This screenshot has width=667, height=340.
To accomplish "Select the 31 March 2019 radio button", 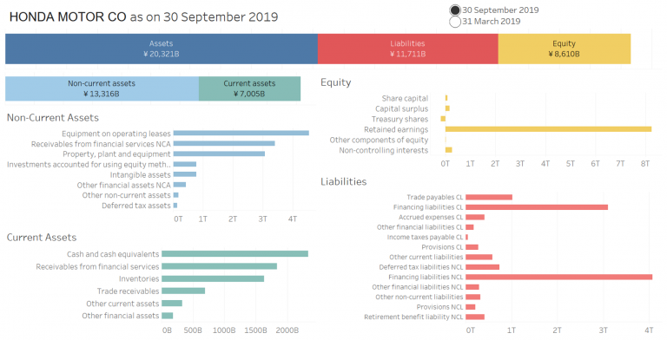I will coord(455,22).
